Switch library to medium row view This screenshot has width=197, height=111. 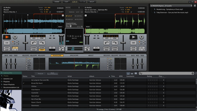(132, 73)
